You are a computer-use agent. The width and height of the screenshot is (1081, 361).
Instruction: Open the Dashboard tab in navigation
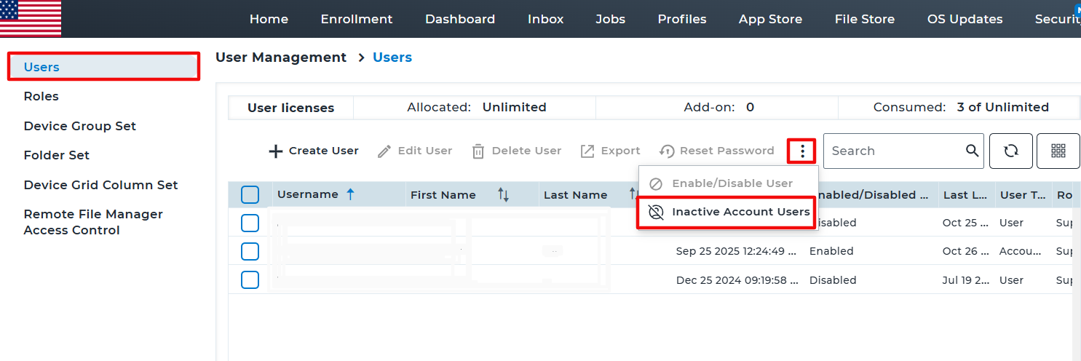459,19
